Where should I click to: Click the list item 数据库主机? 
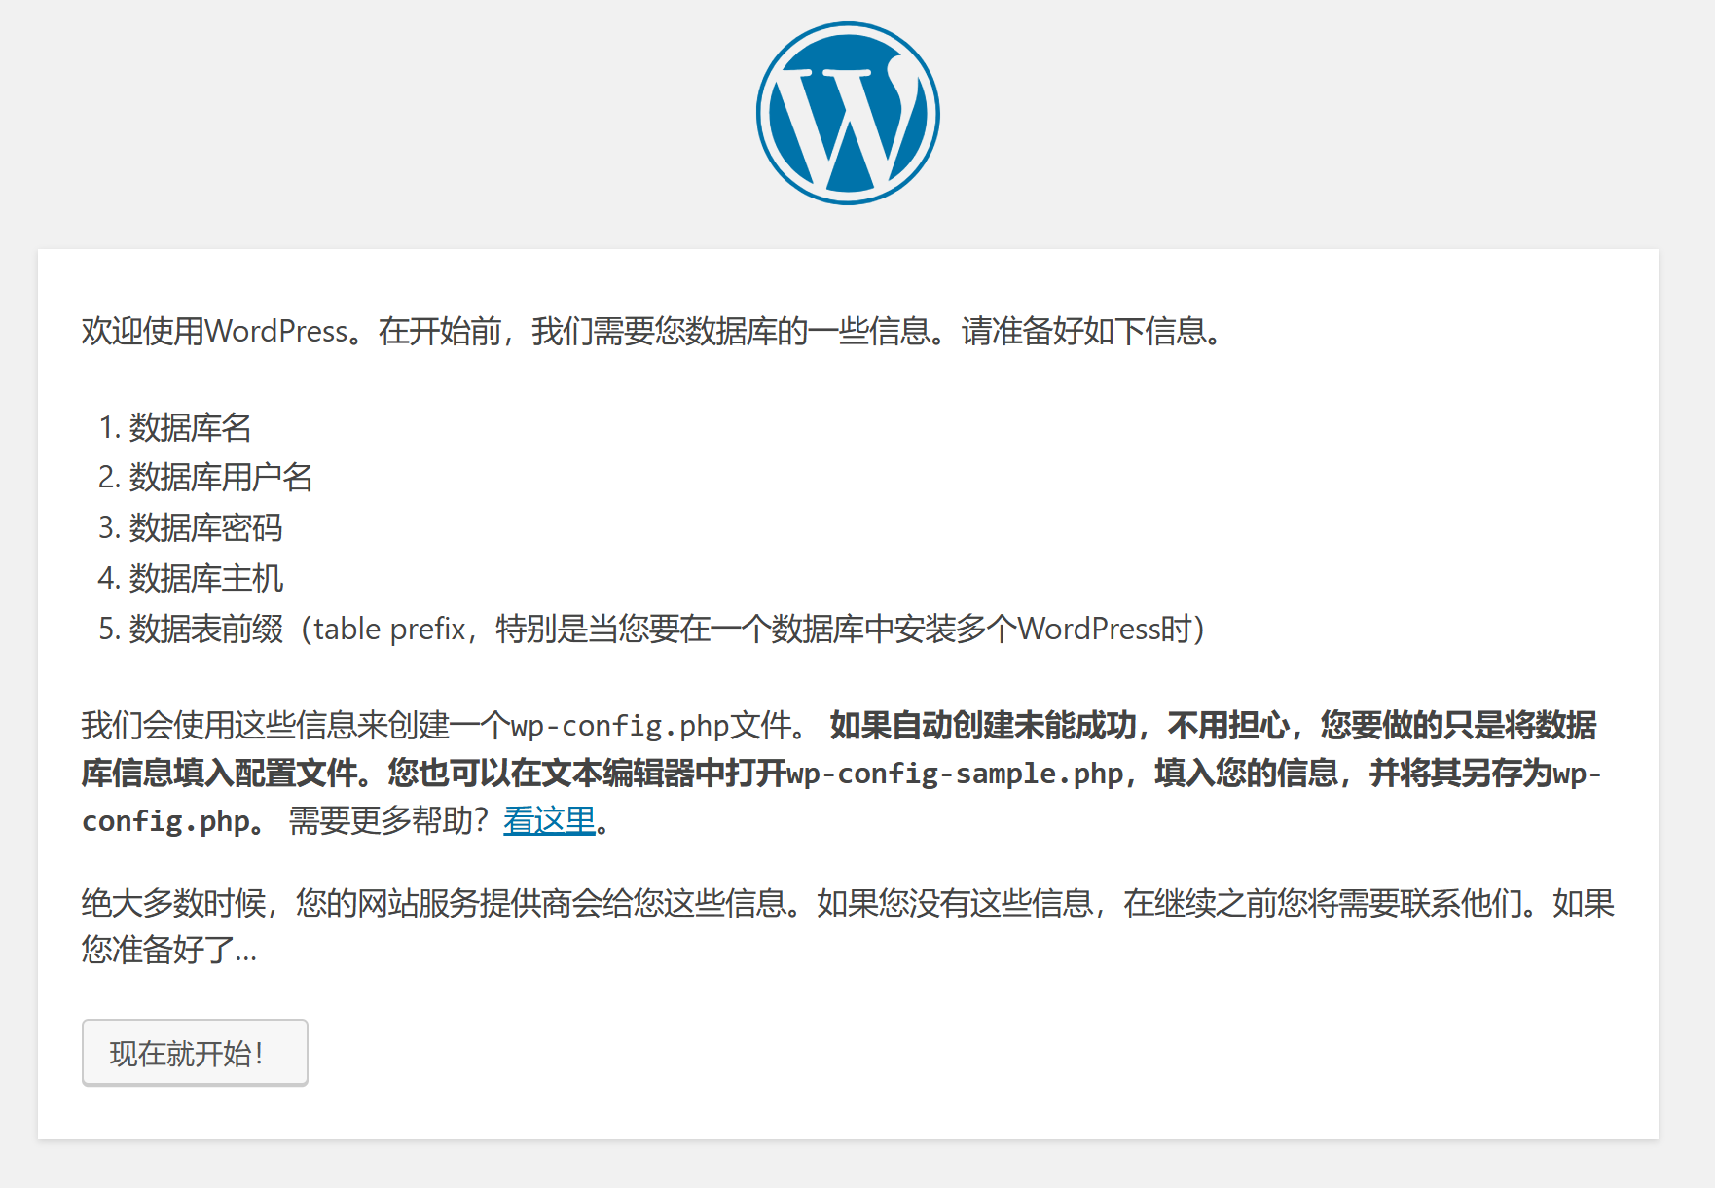pyautogui.click(x=205, y=579)
